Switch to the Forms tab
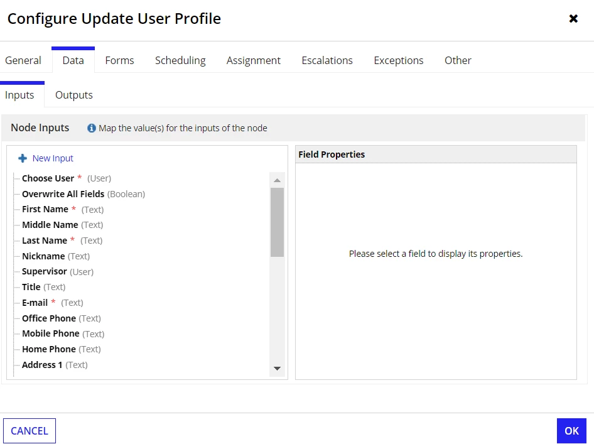The image size is (594, 444). tap(120, 61)
